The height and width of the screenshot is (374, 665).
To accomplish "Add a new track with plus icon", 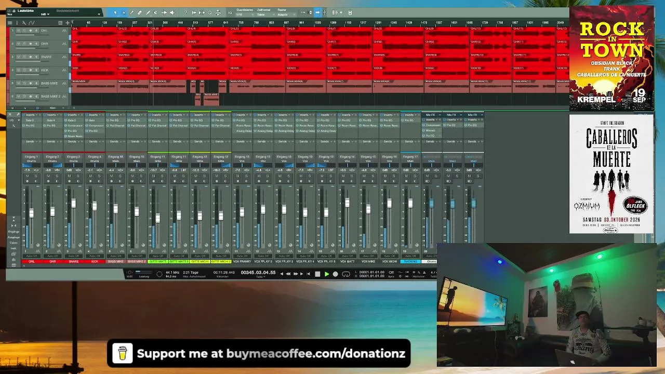I will 68,23.
